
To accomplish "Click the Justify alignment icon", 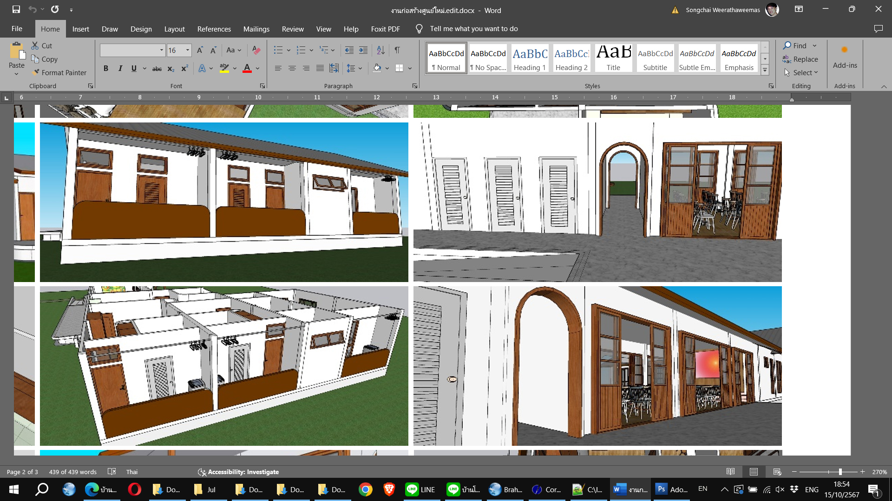I will [x=320, y=68].
